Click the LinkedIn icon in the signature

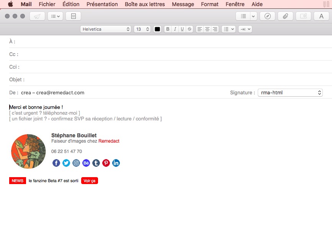[x=116, y=163]
